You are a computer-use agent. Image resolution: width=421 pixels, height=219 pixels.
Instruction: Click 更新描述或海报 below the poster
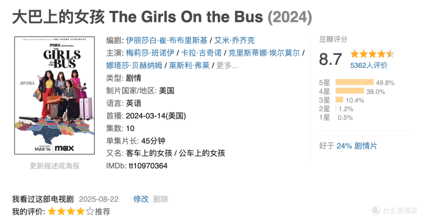(x=55, y=166)
